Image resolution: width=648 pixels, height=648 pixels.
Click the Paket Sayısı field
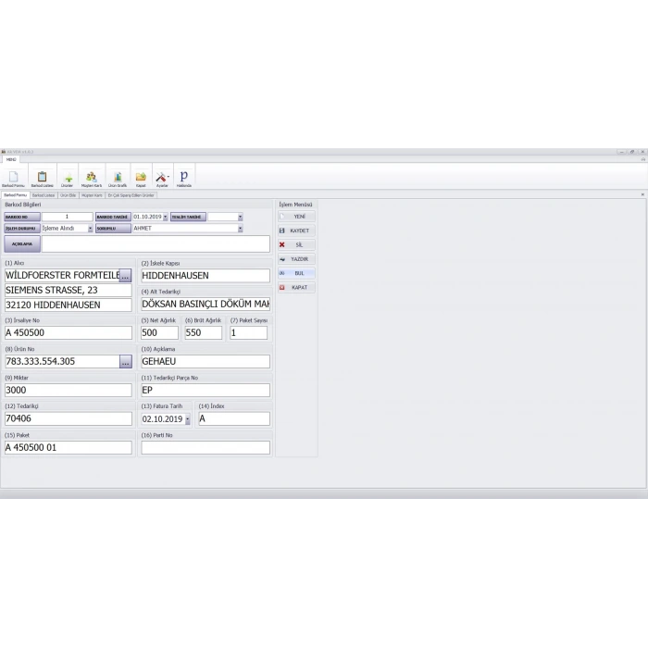coord(248,333)
